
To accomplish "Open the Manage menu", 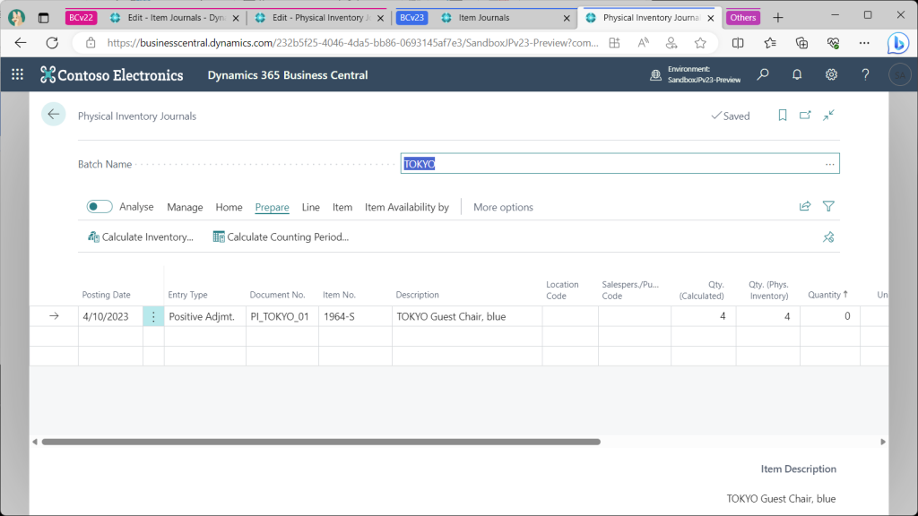I will point(185,207).
